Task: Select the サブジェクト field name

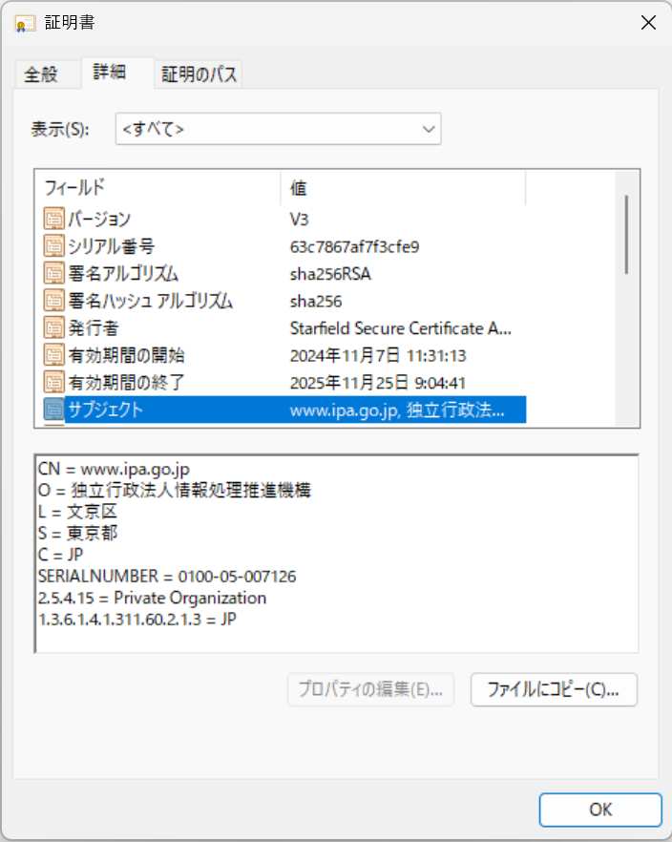Action: [106, 410]
